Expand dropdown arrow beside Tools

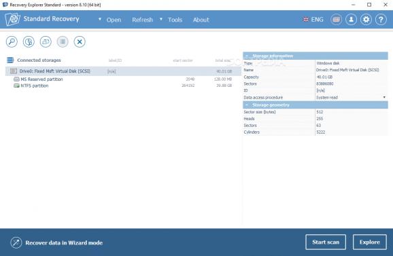point(161,19)
